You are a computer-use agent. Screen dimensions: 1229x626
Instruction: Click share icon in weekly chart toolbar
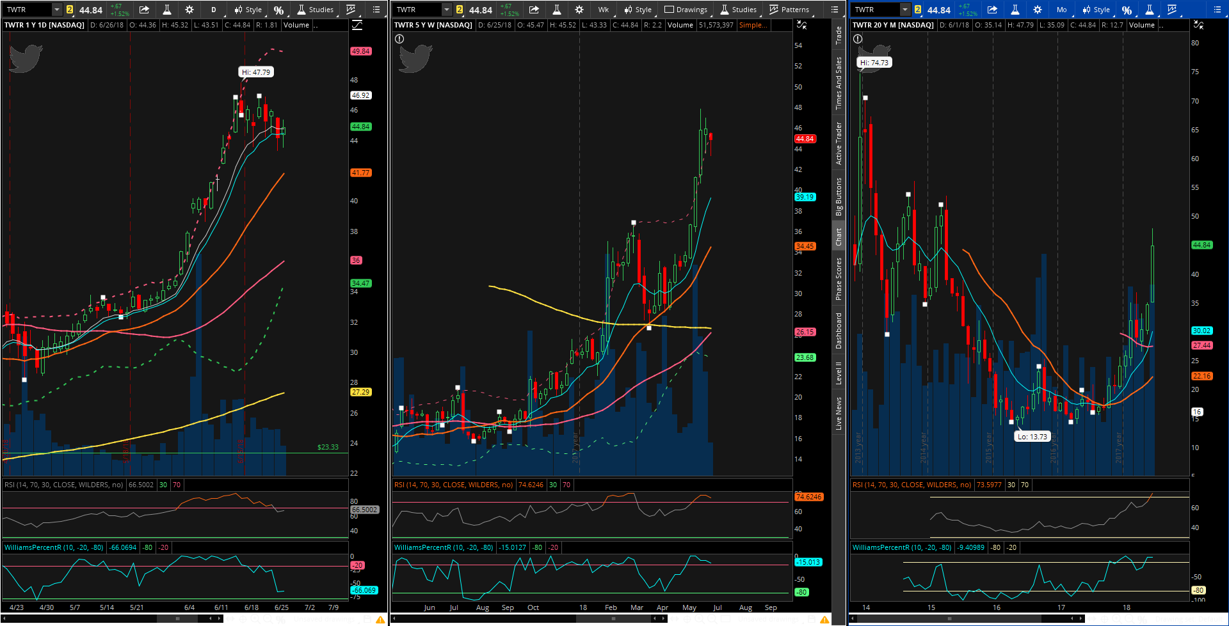coord(534,10)
